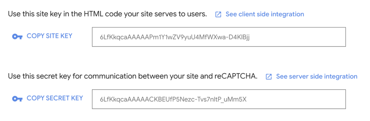Click the key icon beside COPY SITE KEY
Image resolution: width=370 pixels, height=121 pixels.
point(17,37)
